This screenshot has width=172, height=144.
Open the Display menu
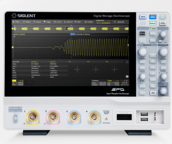click(x=27, y=22)
